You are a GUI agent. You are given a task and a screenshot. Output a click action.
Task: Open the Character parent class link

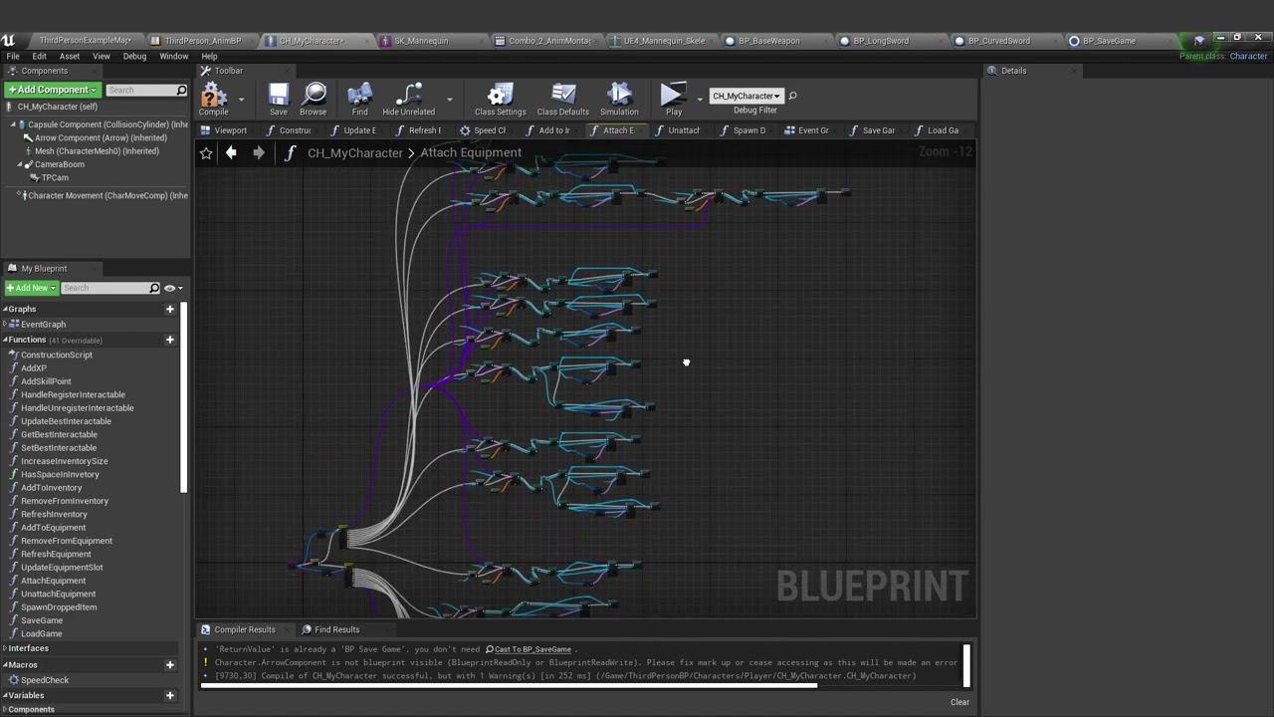coord(1248,57)
